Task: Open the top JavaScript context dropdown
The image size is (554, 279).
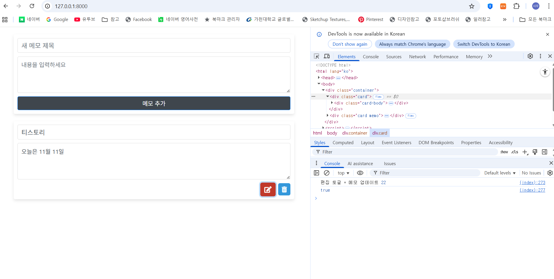Action: click(x=343, y=173)
